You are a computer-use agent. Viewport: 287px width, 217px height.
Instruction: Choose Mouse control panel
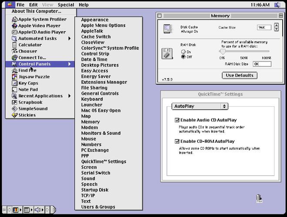click(109, 138)
